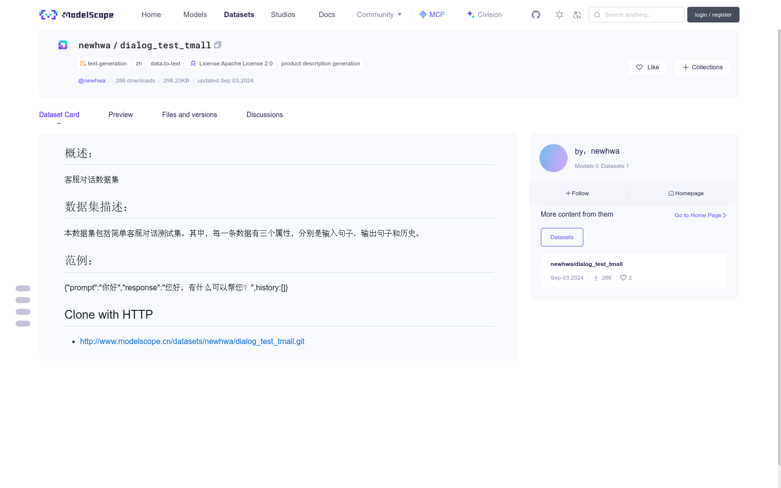Open the ModelScope logo home link
The width and height of the screenshot is (781, 488).
(76, 15)
